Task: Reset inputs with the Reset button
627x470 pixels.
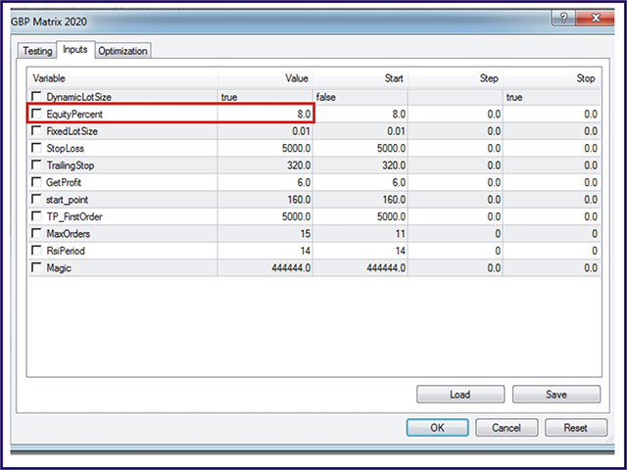Action: click(x=575, y=427)
